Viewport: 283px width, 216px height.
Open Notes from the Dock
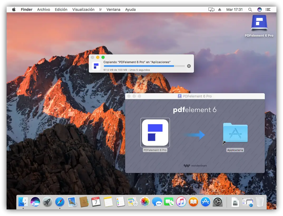pyautogui.click(x=108, y=202)
